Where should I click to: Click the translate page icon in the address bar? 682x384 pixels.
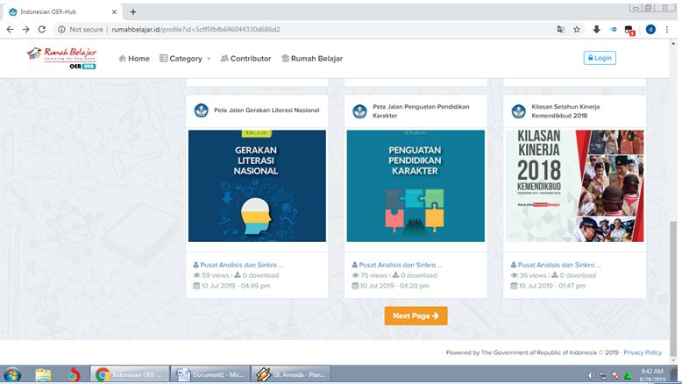(x=561, y=29)
